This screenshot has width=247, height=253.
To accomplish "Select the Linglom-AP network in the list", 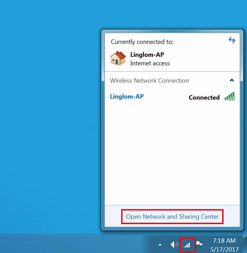I will (127, 97).
